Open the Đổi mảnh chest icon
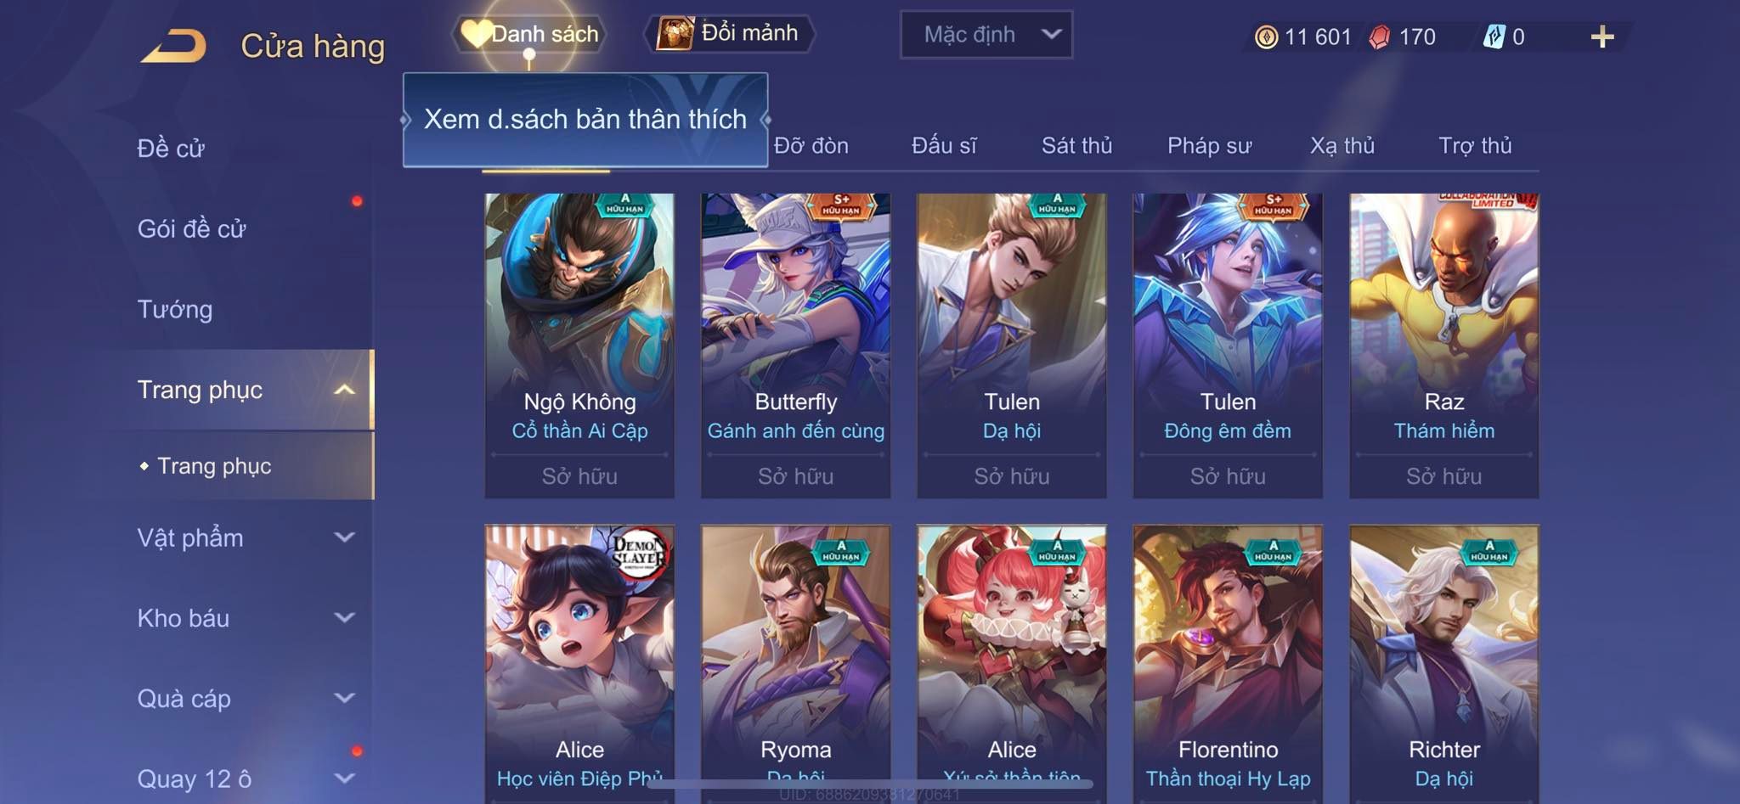1740x804 pixels. [675, 34]
